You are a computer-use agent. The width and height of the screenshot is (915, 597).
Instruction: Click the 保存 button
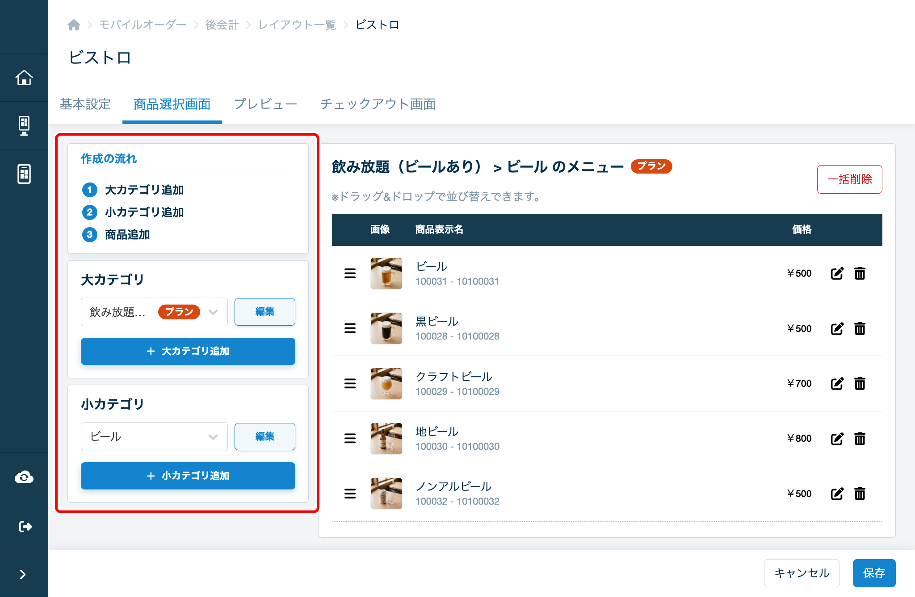pyautogui.click(x=874, y=573)
